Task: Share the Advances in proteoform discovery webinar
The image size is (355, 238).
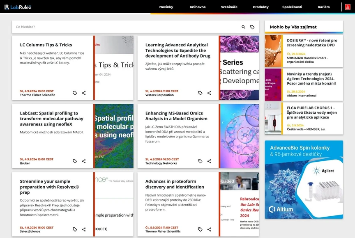Action: click(209, 229)
